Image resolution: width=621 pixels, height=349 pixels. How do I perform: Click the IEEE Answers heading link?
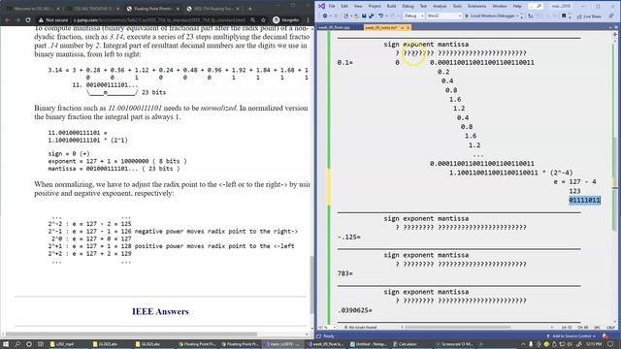[x=160, y=311]
